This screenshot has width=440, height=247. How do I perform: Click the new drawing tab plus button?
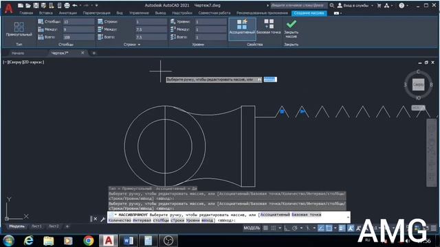pos(94,53)
